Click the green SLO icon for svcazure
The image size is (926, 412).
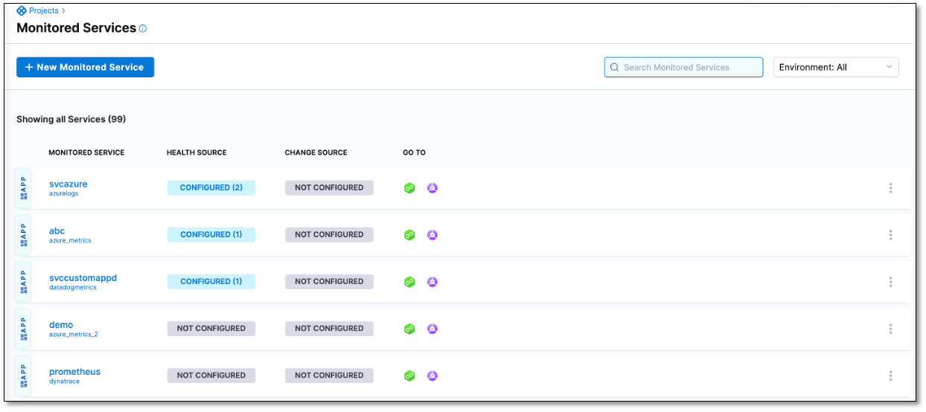click(409, 188)
